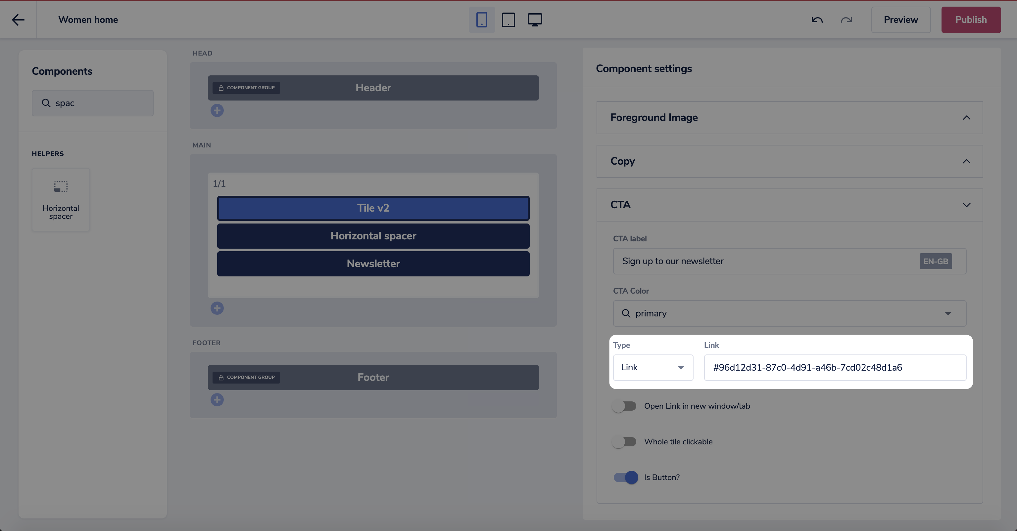
Task: Add component below Header with plus icon
Action: (x=217, y=110)
